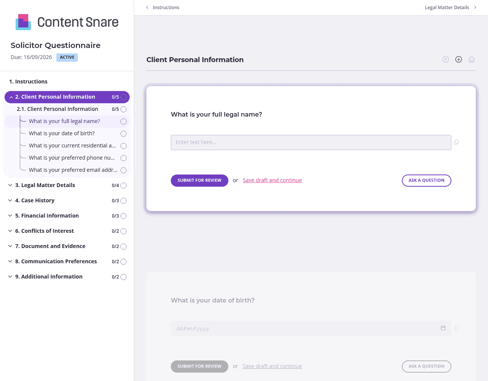This screenshot has height=381, width=488.
Task: Click previous arrow next to Instructions
Action: point(147,7)
